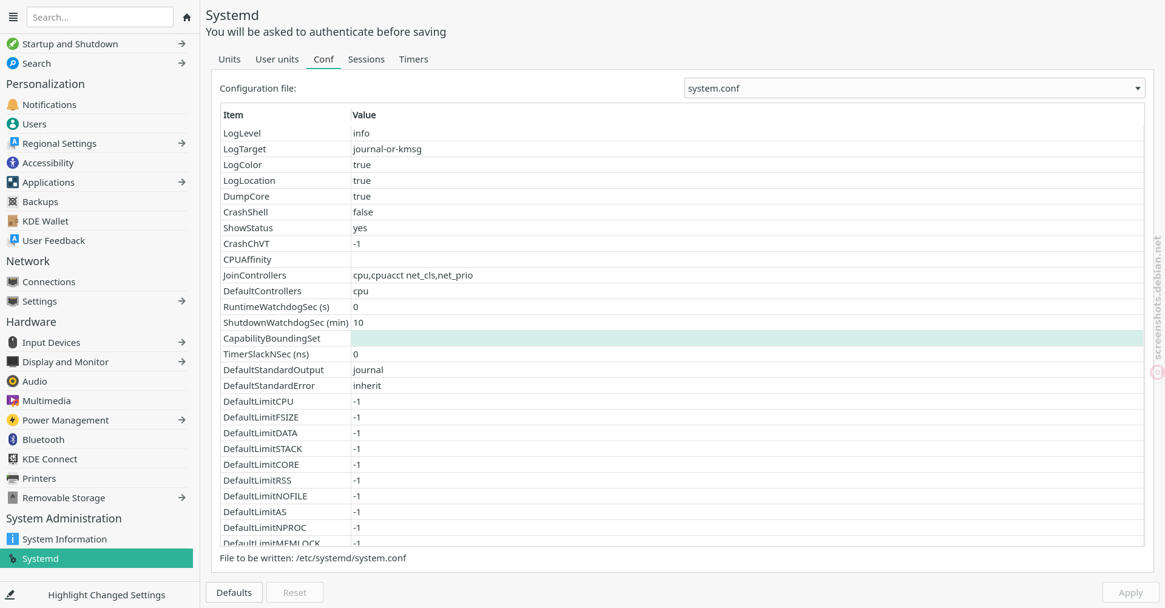The width and height of the screenshot is (1165, 608).
Task: Select the DefaultControllers value cpu
Action: (360, 291)
